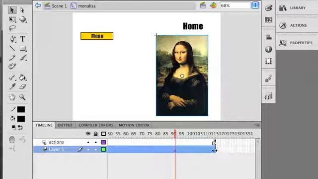The image size is (318, 179).
Task: Select the Mona Lisa image on stage
Action: 182,76
